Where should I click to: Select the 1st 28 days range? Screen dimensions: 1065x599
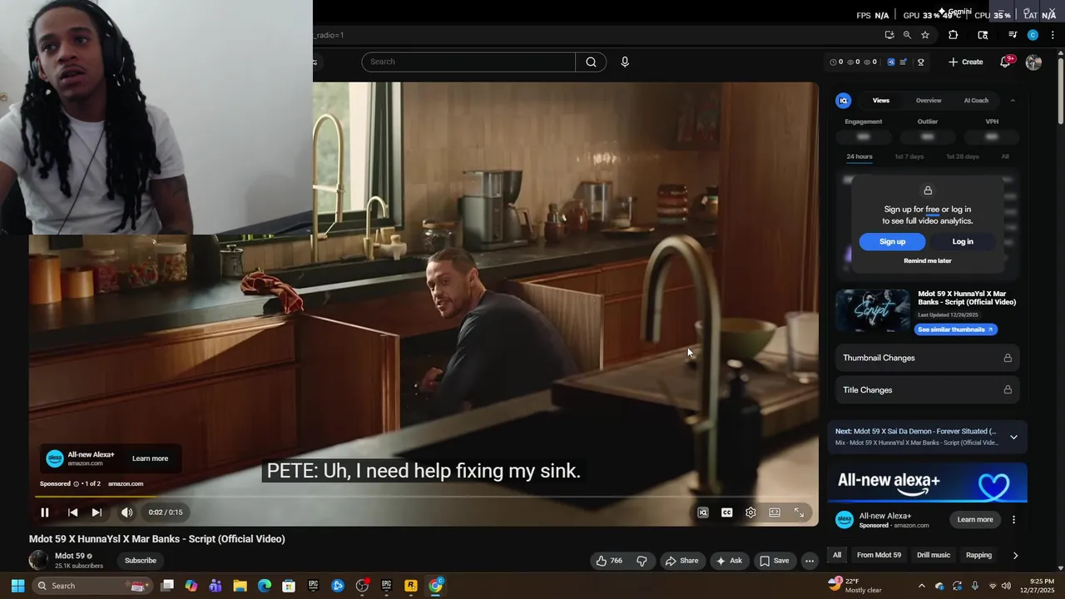point(963,156)
